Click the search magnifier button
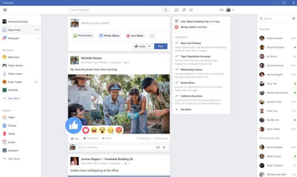Image resolution: width=297 pixels, height=177 pixels. pyautogui.click(x=166, y=10)
